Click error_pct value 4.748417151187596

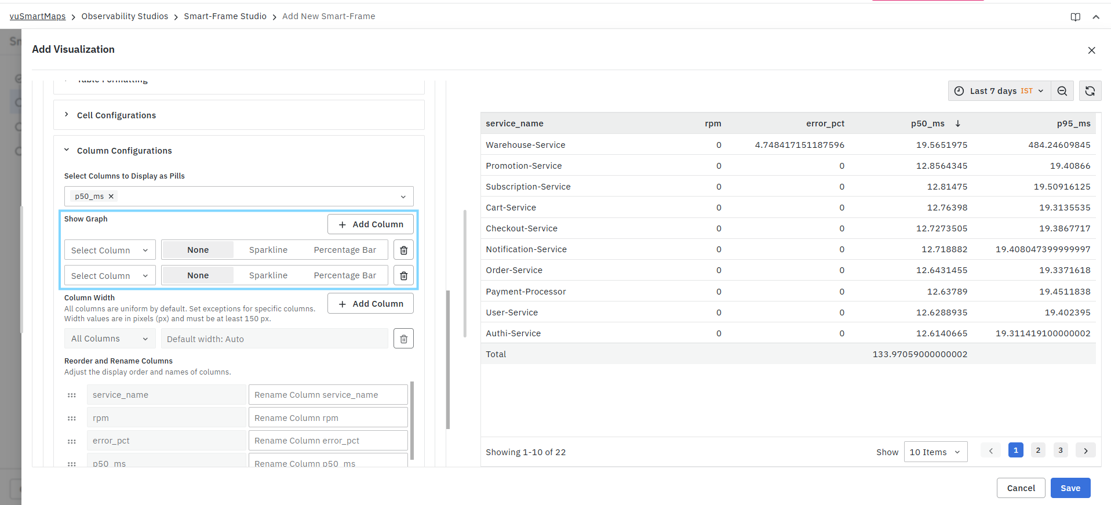coord(799,145)
